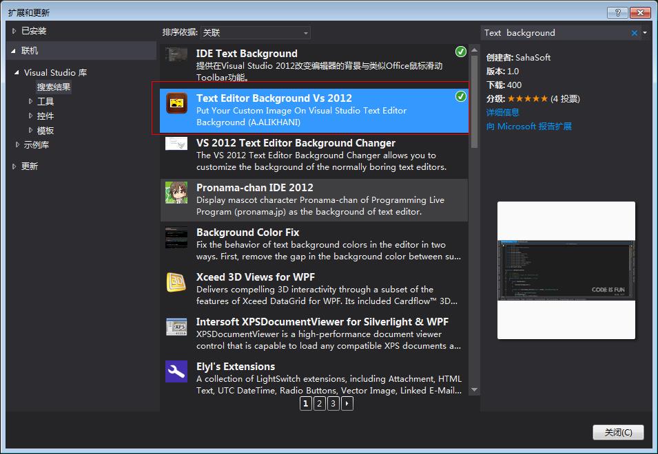Select the 示例库 tree item label
The height and width of the screenshot is (454, 658).
tap(36, 145)
